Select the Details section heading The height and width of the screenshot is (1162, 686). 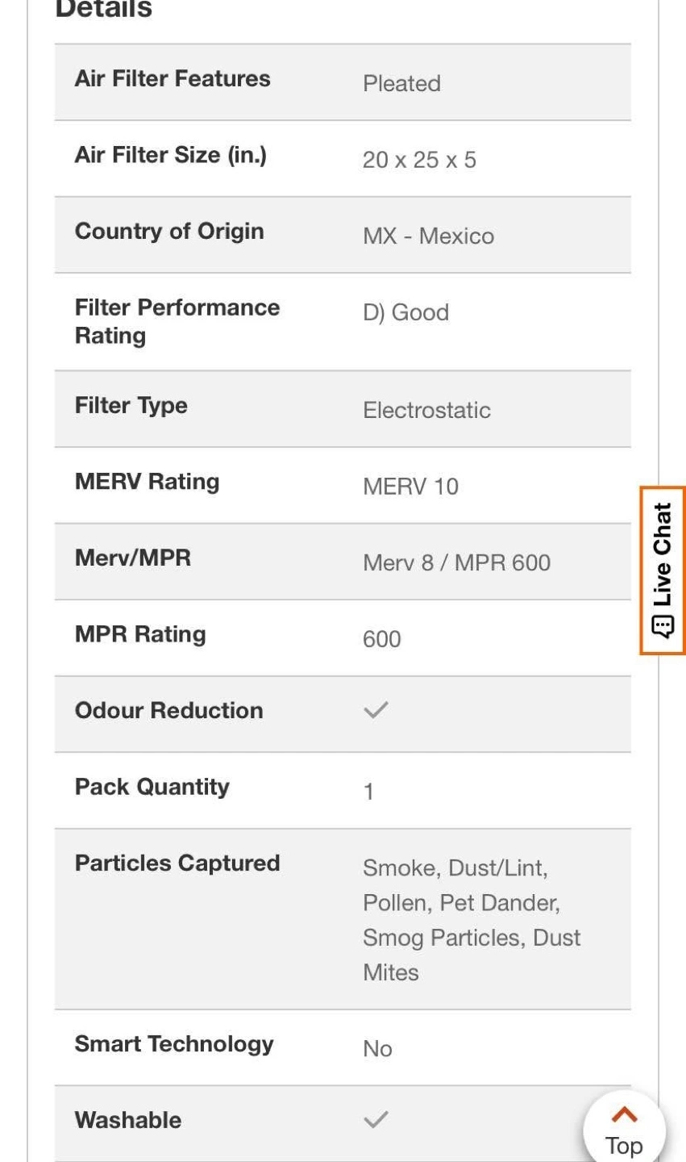click(x=103, y=9)
